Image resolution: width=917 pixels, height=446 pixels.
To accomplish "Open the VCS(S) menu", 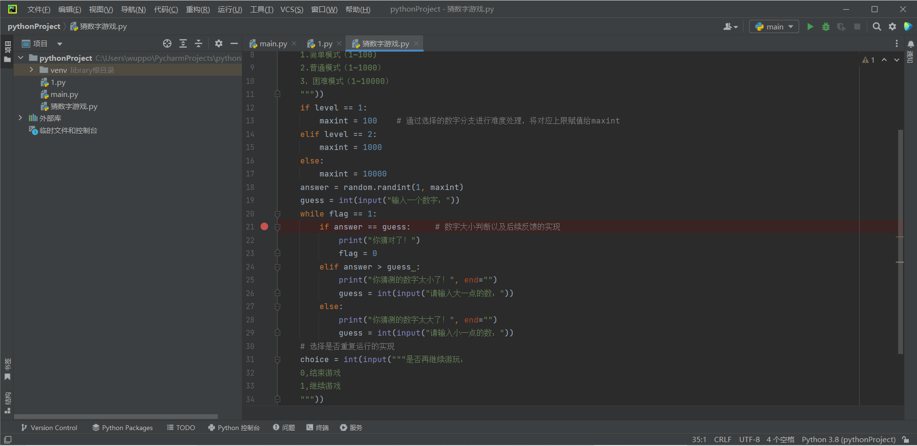I will tap(292, 9).
